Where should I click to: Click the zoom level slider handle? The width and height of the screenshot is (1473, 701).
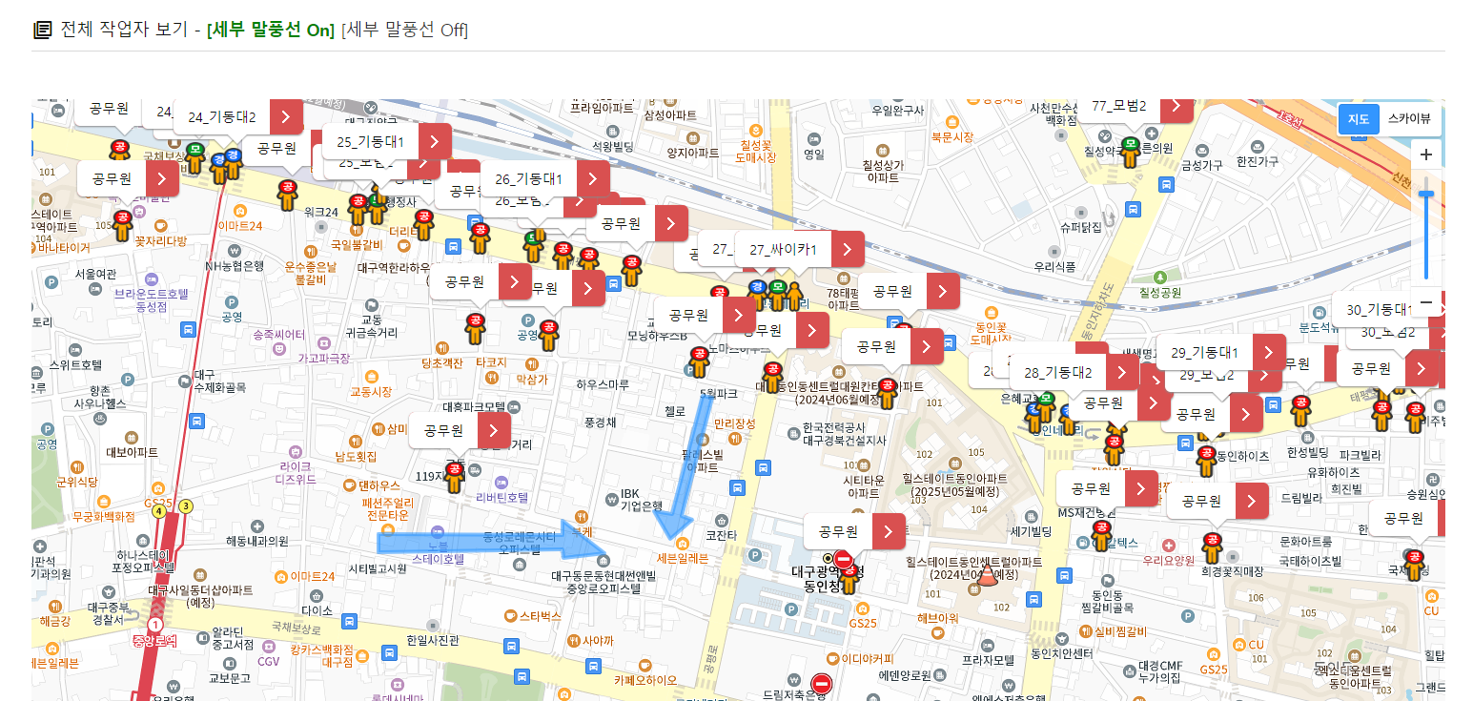point(1426,195)
